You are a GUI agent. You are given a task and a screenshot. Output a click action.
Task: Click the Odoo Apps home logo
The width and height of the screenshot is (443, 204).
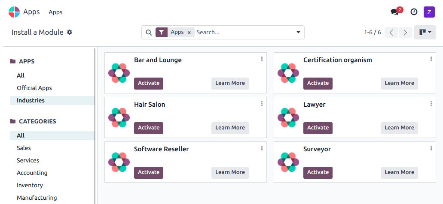[14, 12]
